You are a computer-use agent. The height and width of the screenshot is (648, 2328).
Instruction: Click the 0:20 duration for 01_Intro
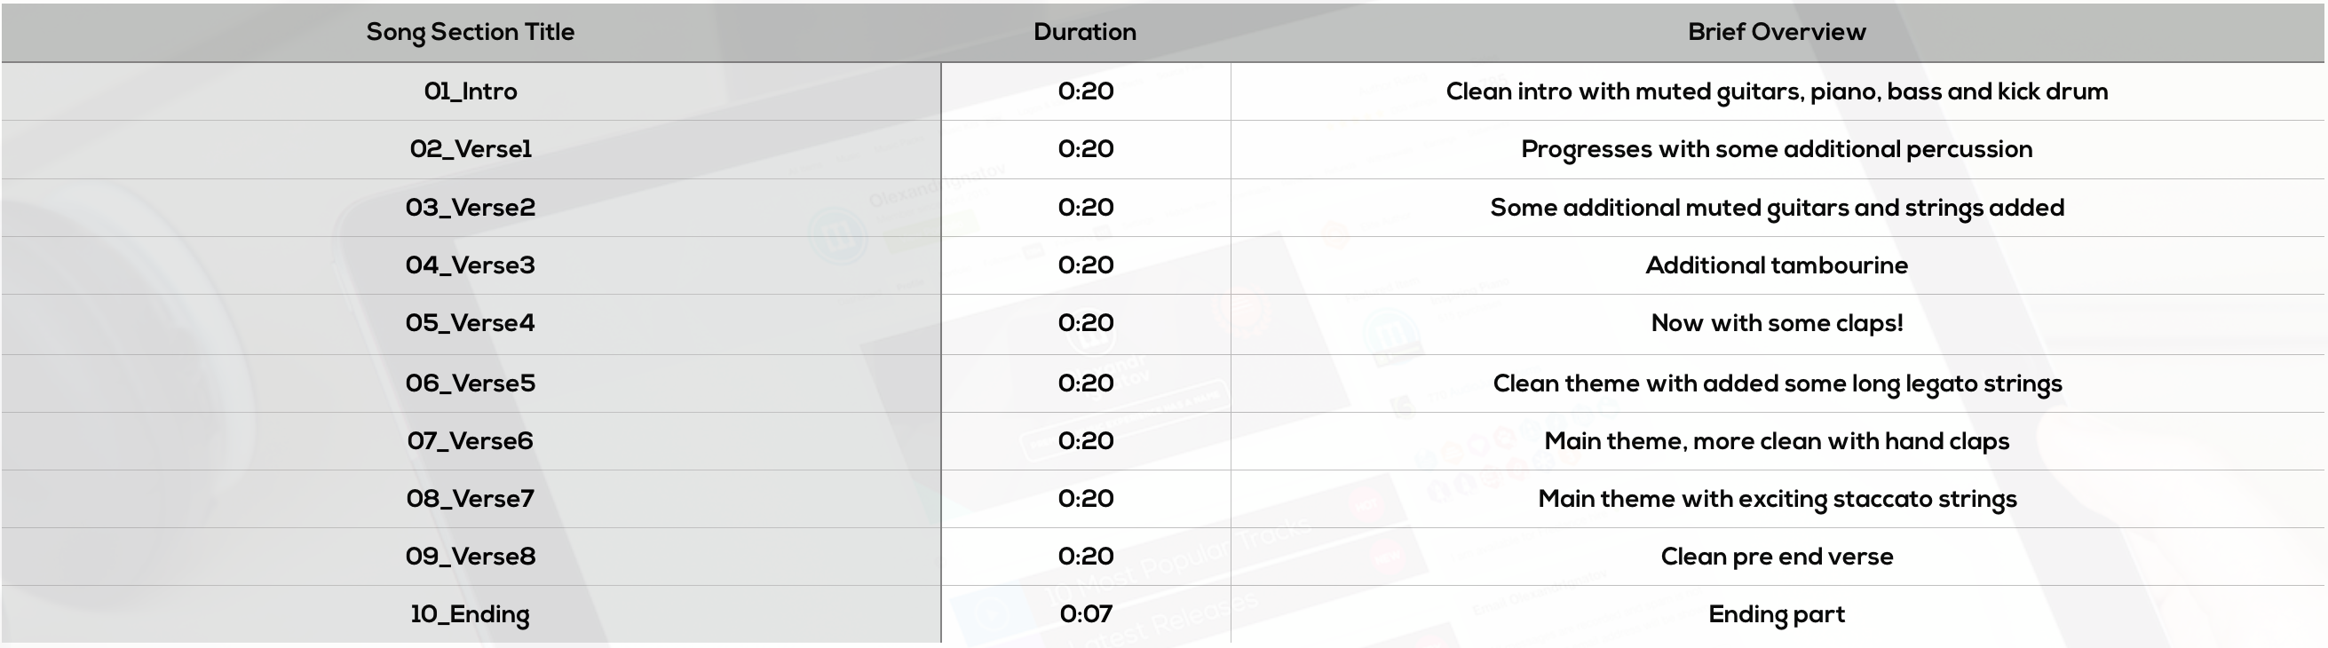coord(1084,91)
